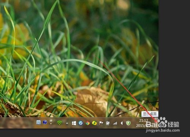This screenshot has width=190, height=137.
Task: Open Action Center flag icon
Action: pos(101,123)
